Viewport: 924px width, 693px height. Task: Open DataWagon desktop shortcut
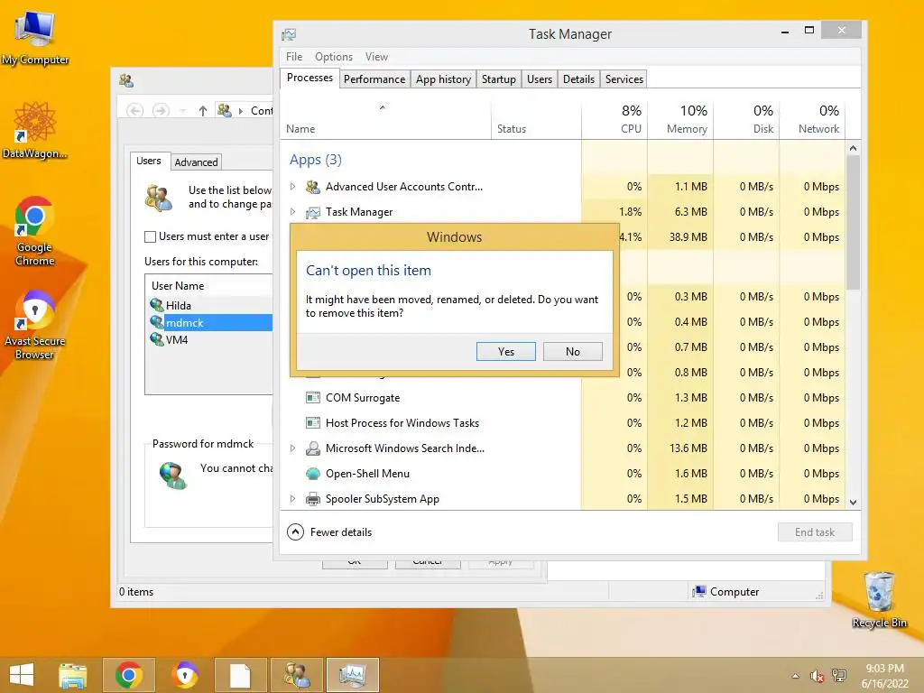[35, 130]
